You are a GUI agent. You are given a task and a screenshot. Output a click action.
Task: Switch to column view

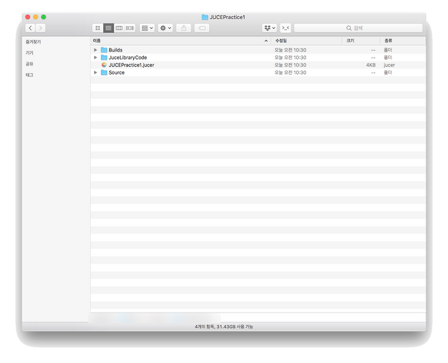point(119,28)
